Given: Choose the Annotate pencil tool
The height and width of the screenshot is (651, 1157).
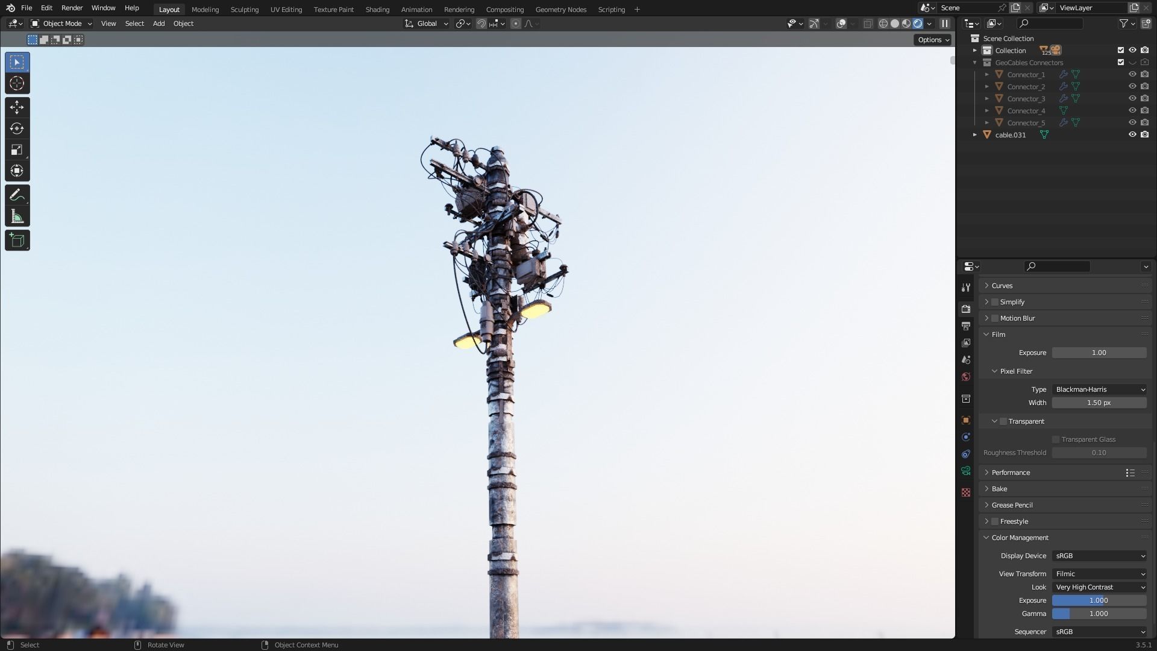Looking at the screenshot, I should point(17,195).
